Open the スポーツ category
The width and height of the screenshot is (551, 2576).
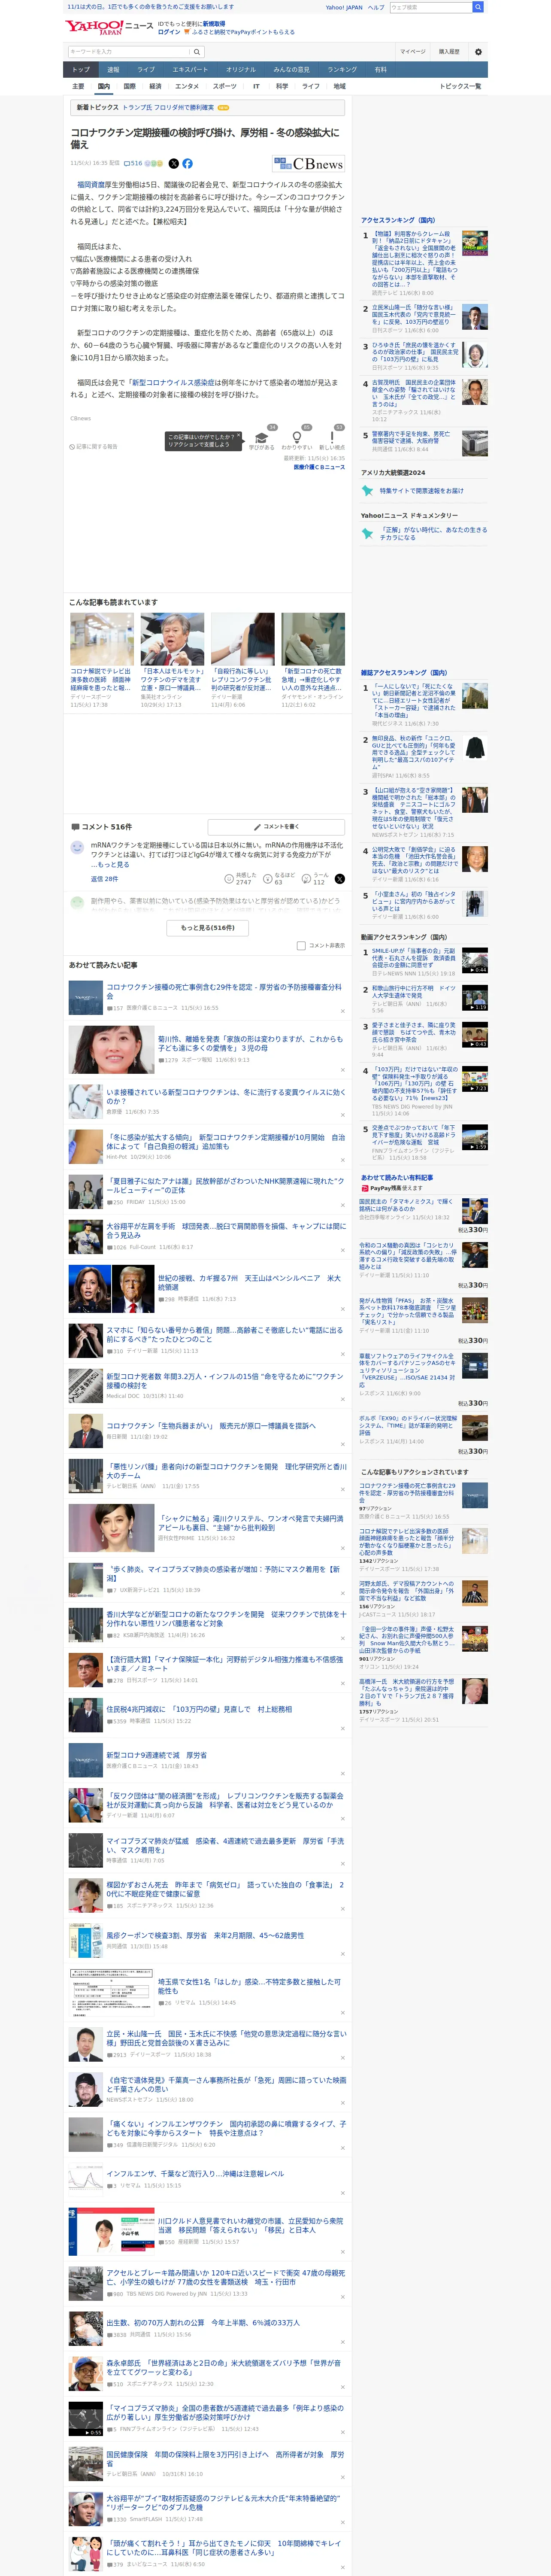coord(225,86)
